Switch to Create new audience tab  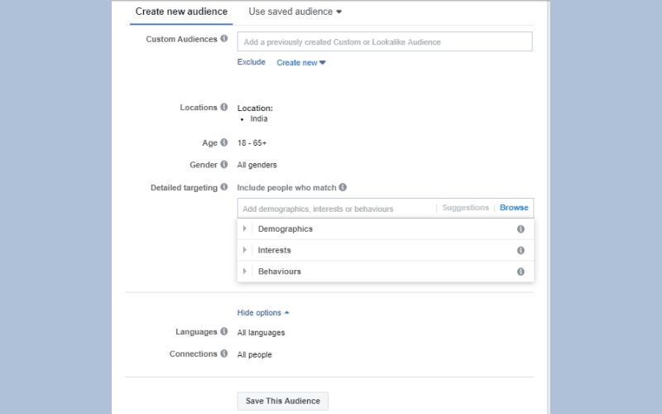tap(181, 12)
